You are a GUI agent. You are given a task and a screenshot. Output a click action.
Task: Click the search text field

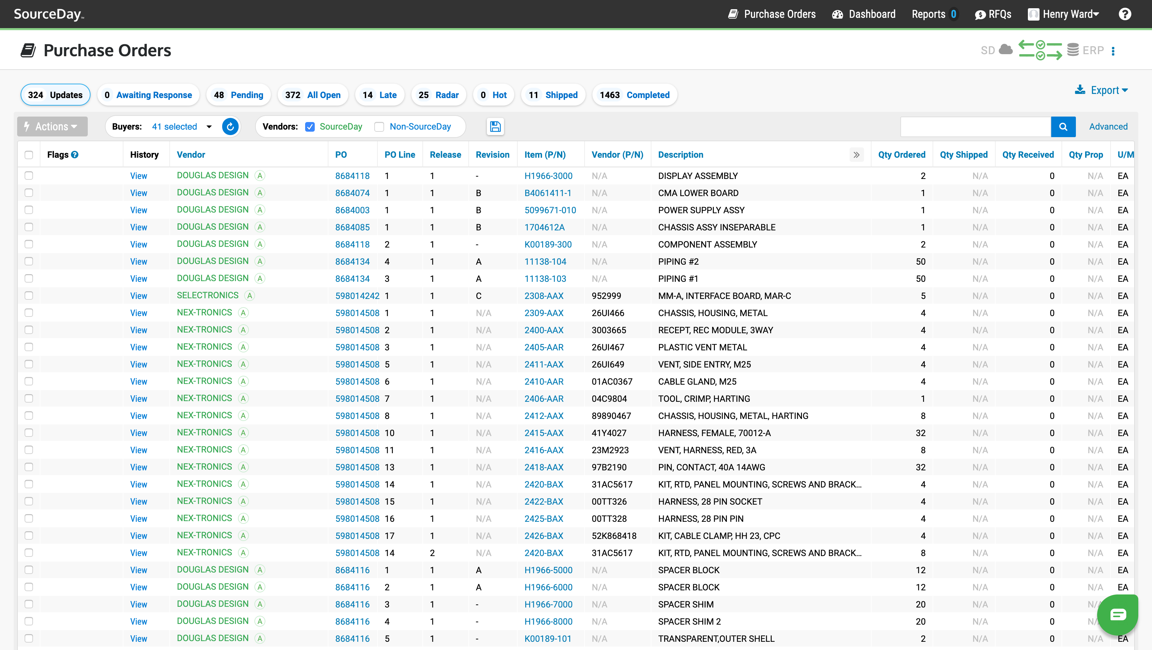pyautogui.click(x=975, y=127)
